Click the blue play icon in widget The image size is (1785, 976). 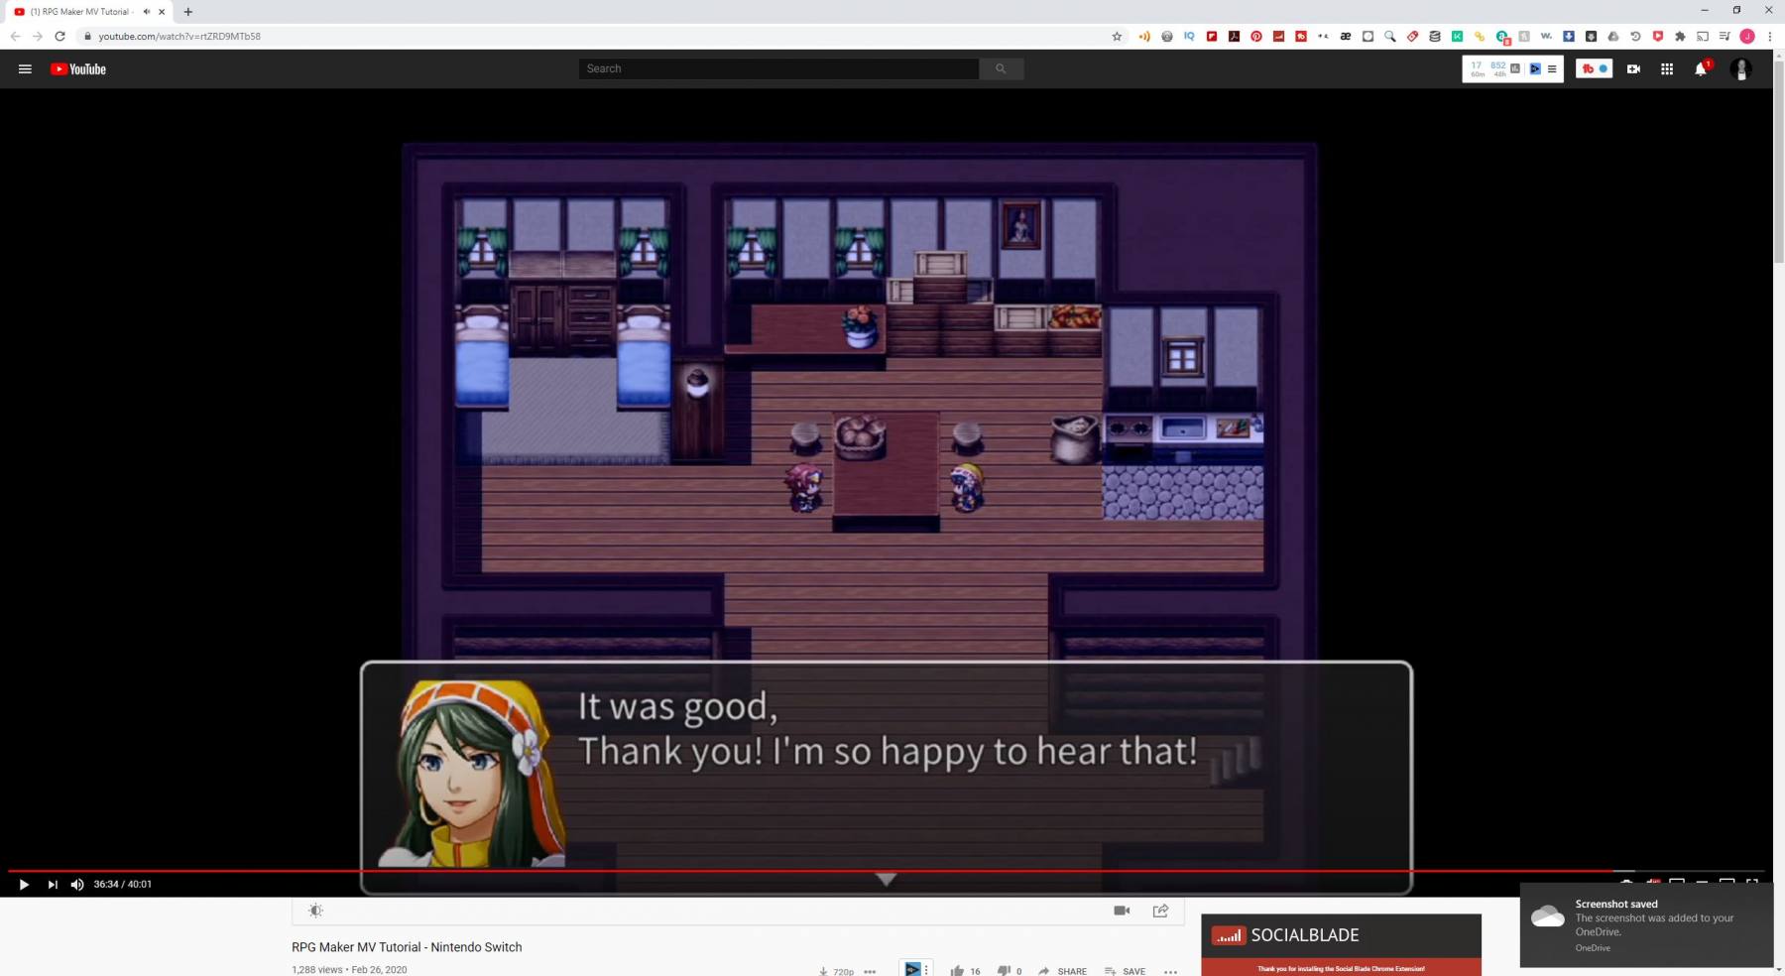[1535, 69]
